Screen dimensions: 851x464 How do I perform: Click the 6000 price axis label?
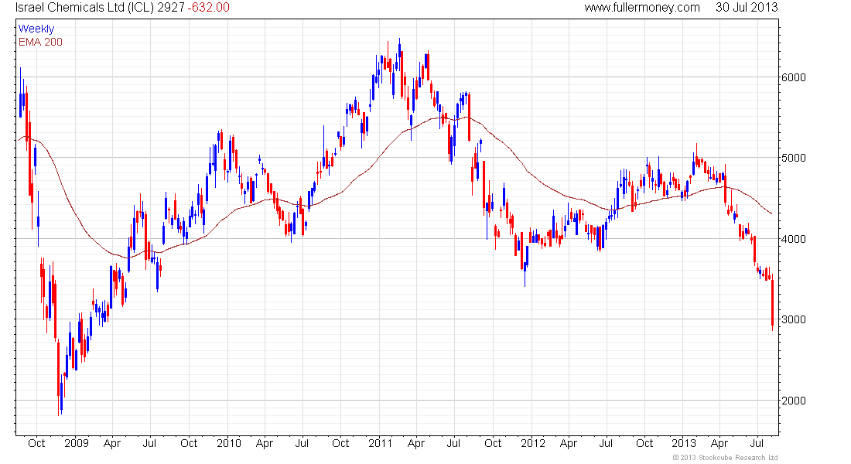(794, 77)
